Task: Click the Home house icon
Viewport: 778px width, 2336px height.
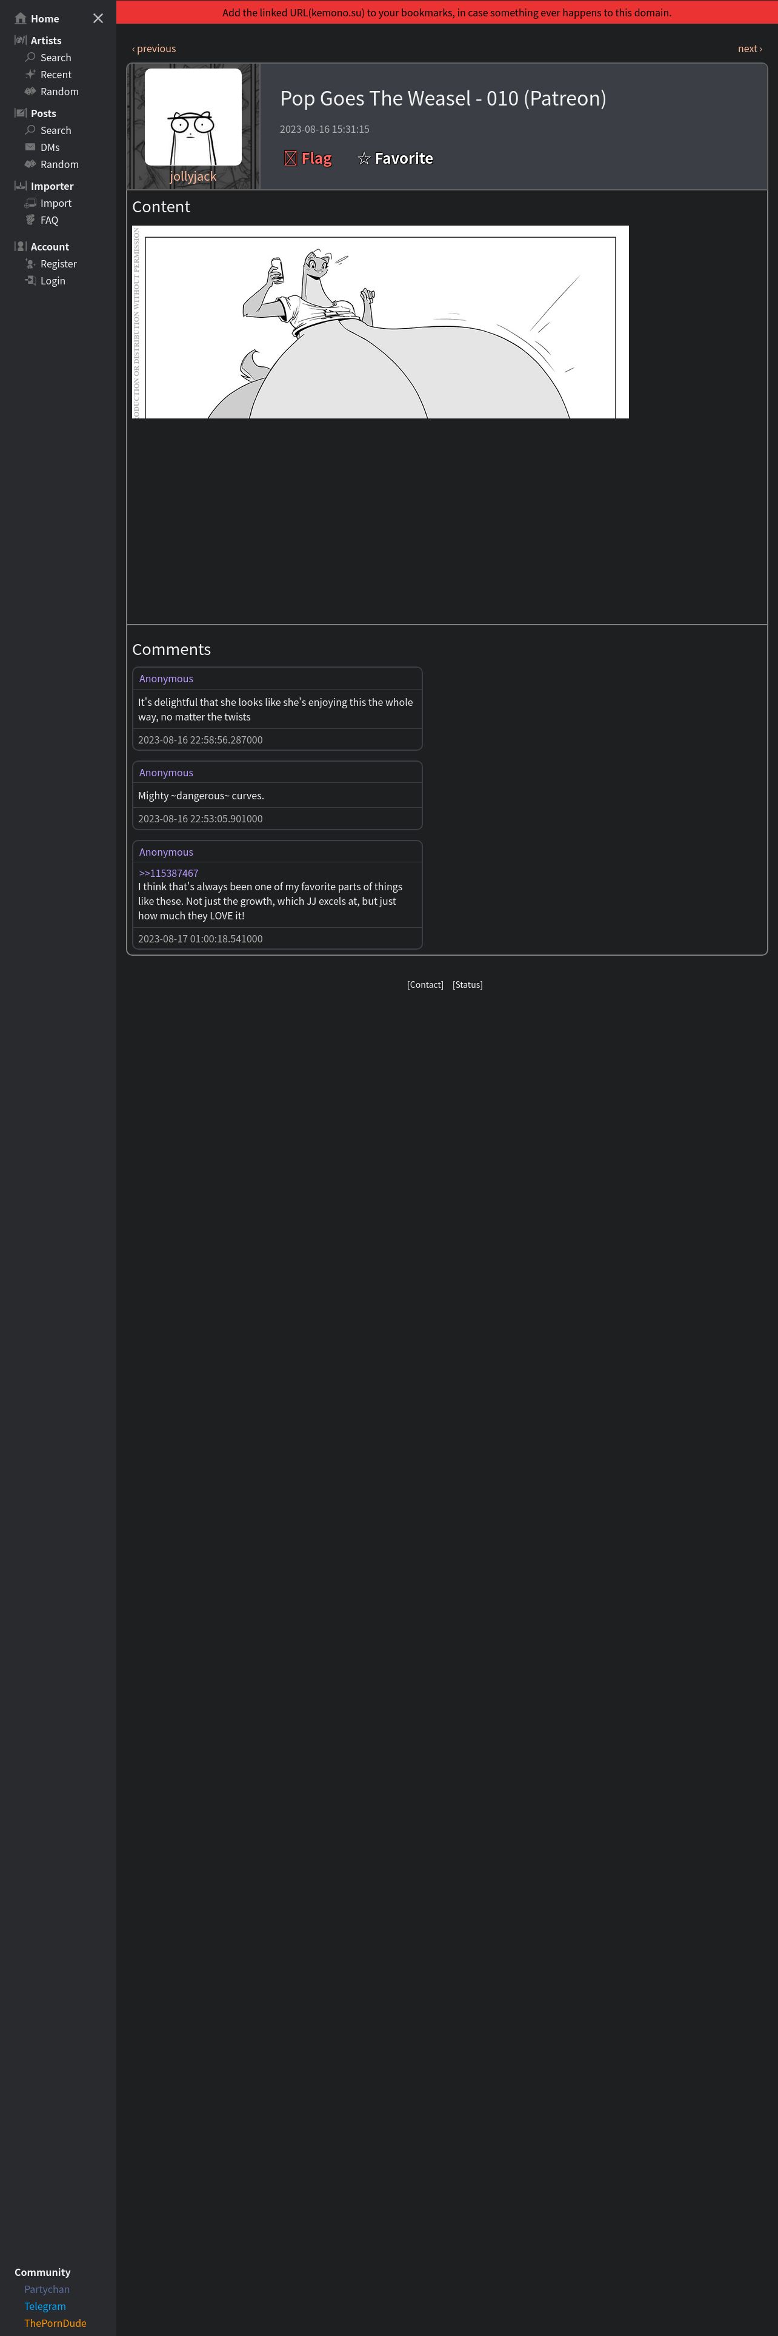Action: 20,18
